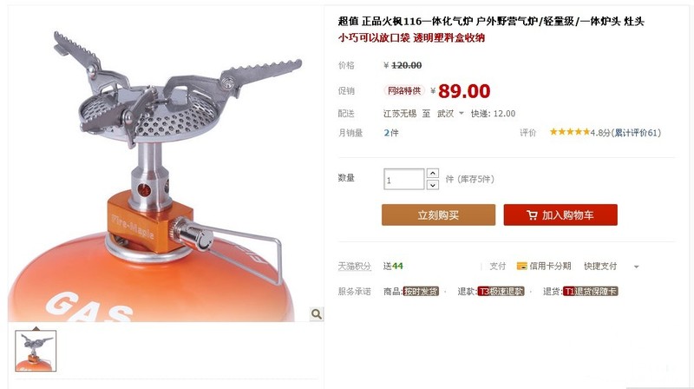
Task: Increase quantity with the up arrow
Action: (x=433, y=174)
